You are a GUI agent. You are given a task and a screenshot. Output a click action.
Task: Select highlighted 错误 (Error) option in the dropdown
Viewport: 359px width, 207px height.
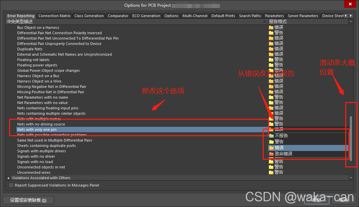(x=279, y=148)
